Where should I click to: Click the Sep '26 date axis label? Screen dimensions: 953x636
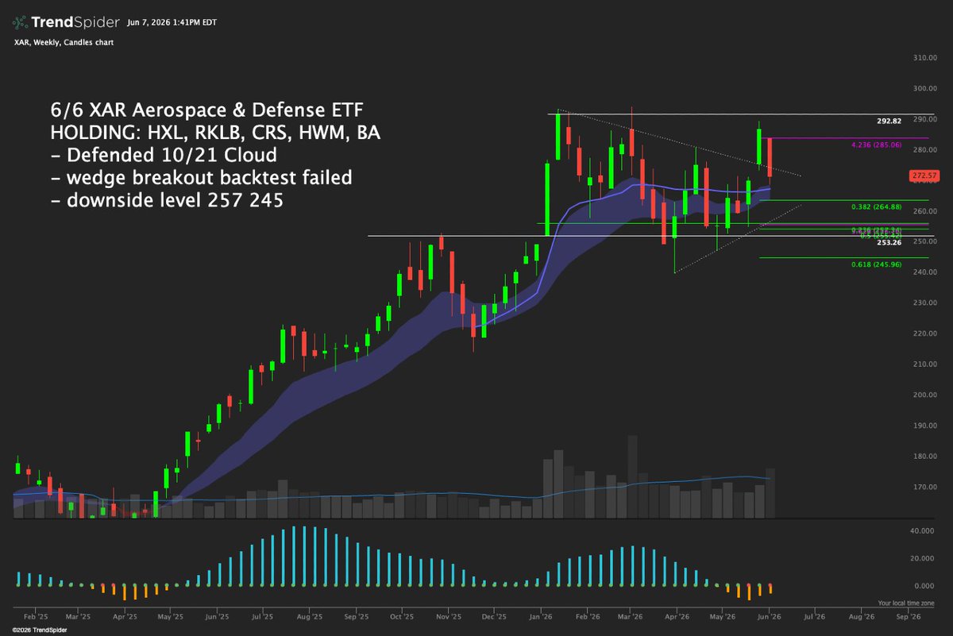click(x=908, y=616)
